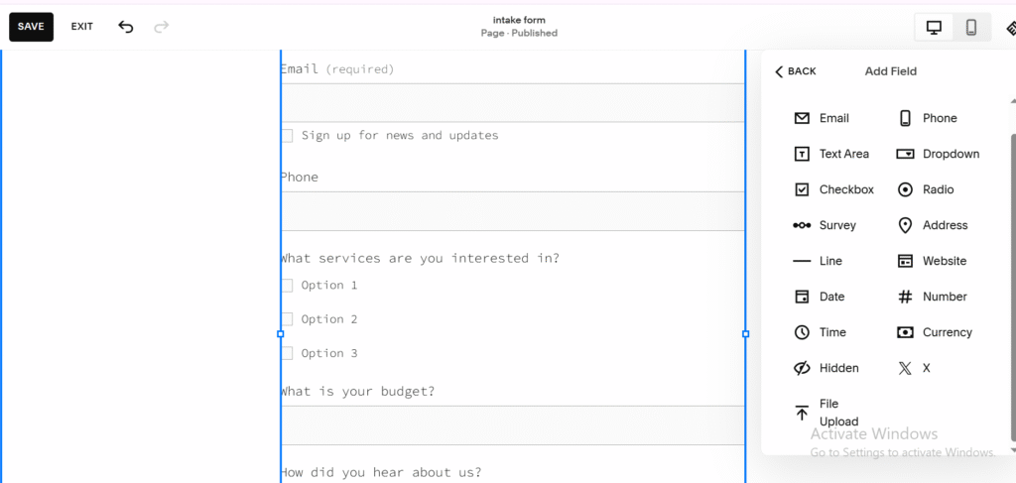1016x483 pixels.
Task: Add the Hidden field icon
Action: point(802,368)
